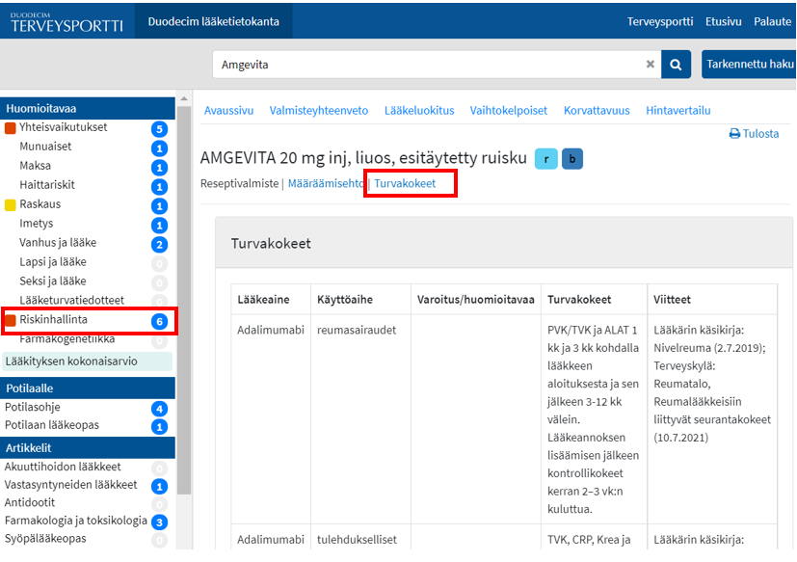This screenshot has height=562, width=797.
Task: Click the light blue 'r' badge
Action: (546, 159)
